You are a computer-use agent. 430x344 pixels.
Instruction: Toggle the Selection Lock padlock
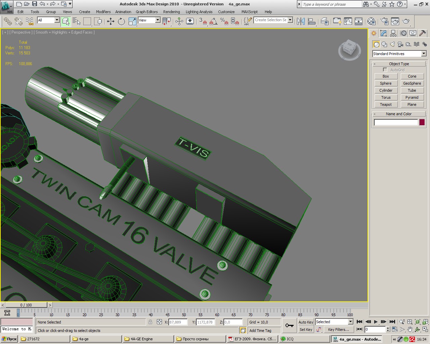pos(150,322)
